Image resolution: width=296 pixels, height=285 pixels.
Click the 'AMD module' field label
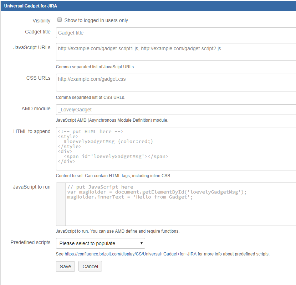point(36,109)
